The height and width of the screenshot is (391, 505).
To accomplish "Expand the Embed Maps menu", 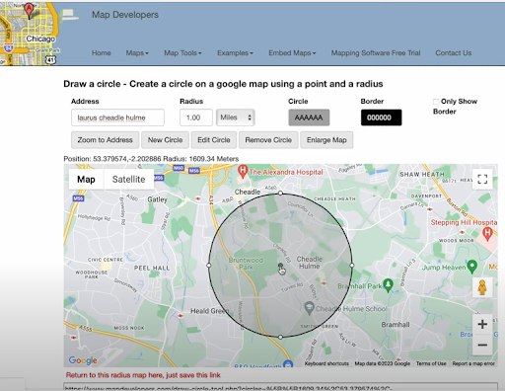I will tap(292, 53).
